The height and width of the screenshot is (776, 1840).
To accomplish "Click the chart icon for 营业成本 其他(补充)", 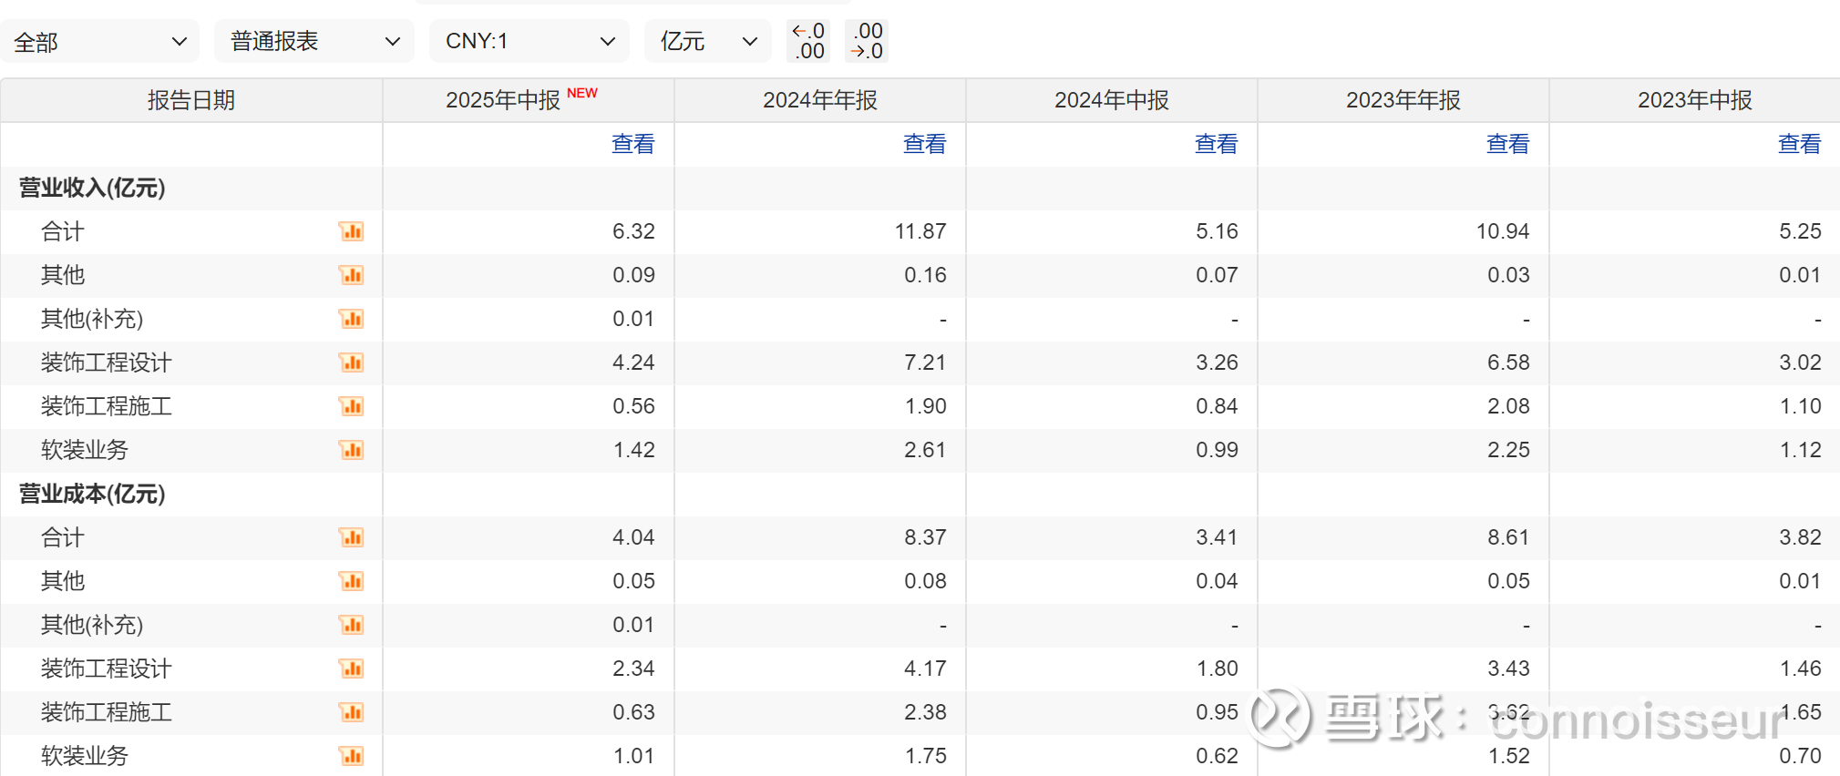I will (351, 625).
